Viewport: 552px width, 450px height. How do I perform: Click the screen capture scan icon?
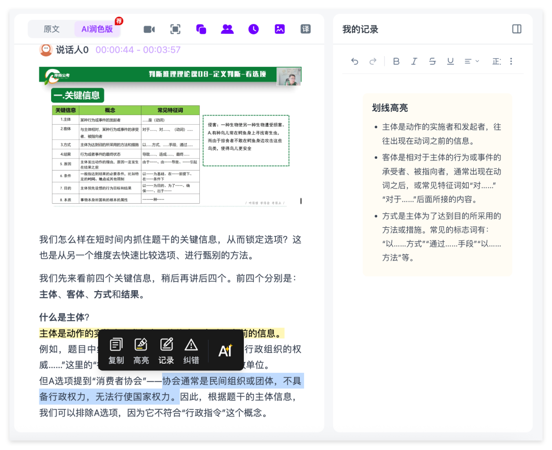coord(175,29)
